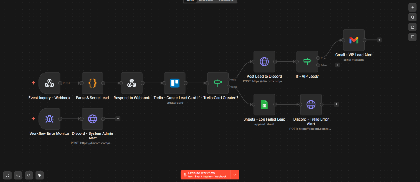Viewport: 420px width, 182px height.
Task: Select the Post Lead to Discord HTTP node
Action: [264, 62]
